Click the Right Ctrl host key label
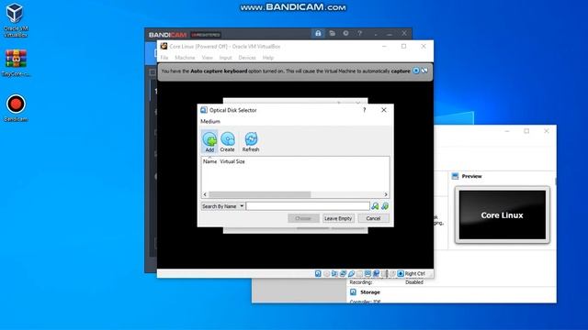 pyautogui.click(x=415, y=274)
